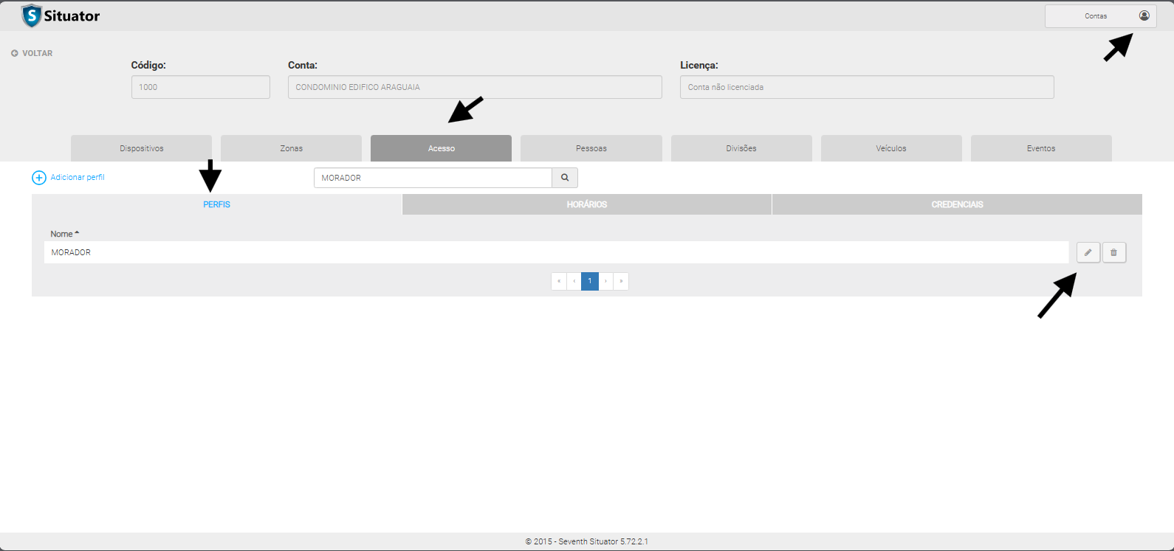Click the pencil edit icon for MORADOR

(x=1088, y=252)
